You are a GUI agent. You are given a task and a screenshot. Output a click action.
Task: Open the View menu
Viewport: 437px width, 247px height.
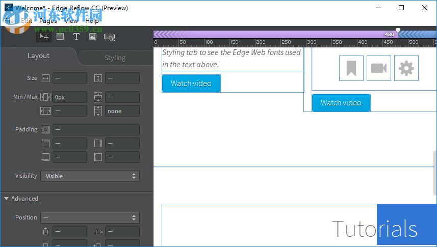pos(71,20)
